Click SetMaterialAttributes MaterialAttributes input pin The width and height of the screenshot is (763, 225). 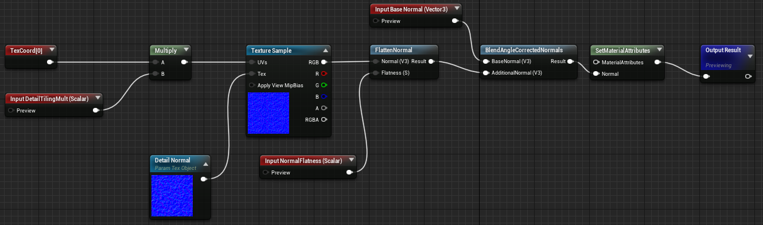[x=597, y=62]
